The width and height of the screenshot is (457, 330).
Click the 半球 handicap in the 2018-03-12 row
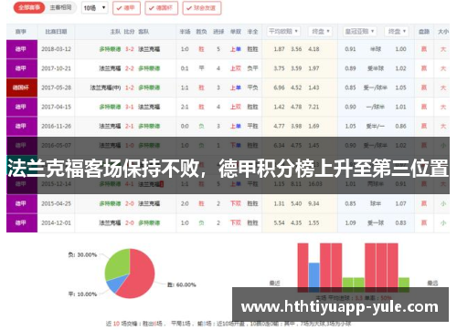(x=376, y=49)
